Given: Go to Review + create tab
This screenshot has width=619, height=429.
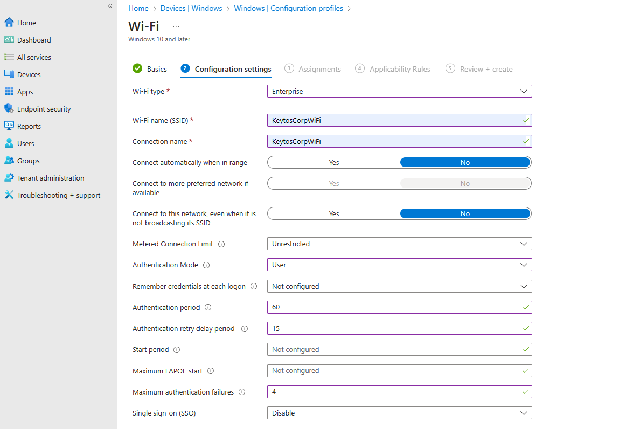Looking at the screenshot, I should click(479, 69).
